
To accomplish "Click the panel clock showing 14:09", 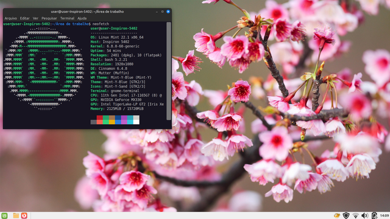I will tap(385, 215).
